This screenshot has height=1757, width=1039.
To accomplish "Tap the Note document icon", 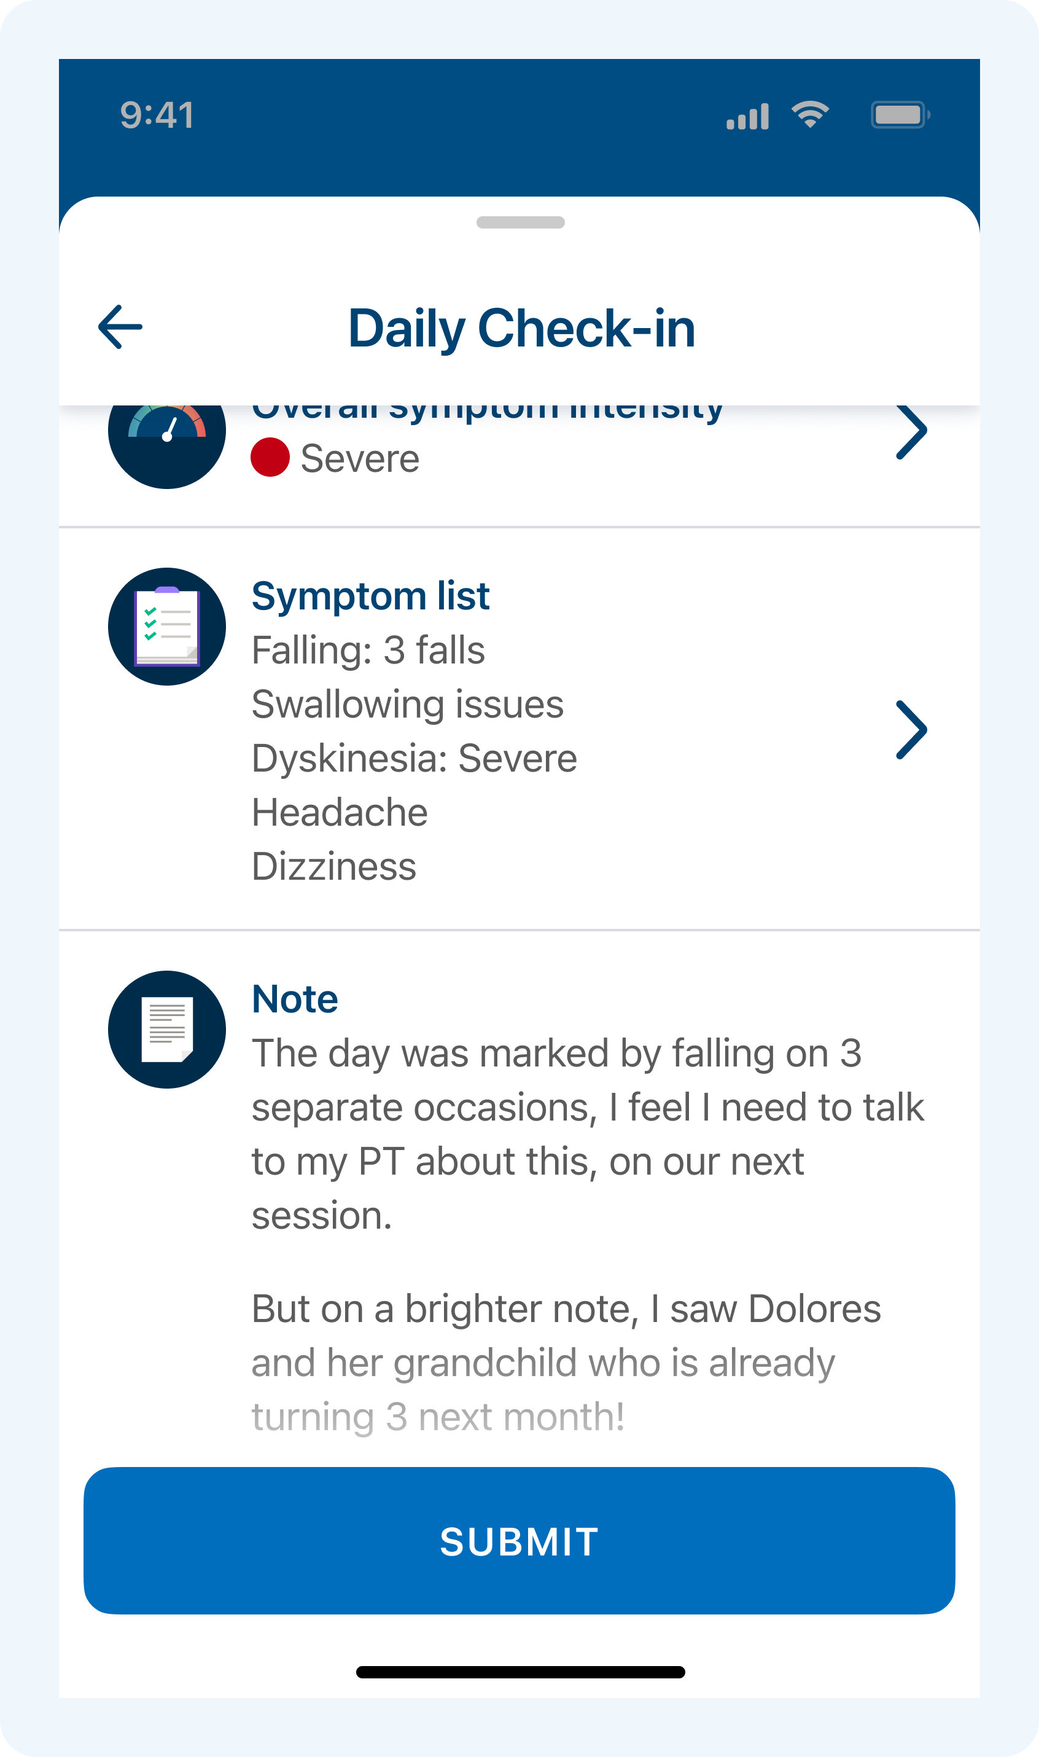I will 166,1029.
